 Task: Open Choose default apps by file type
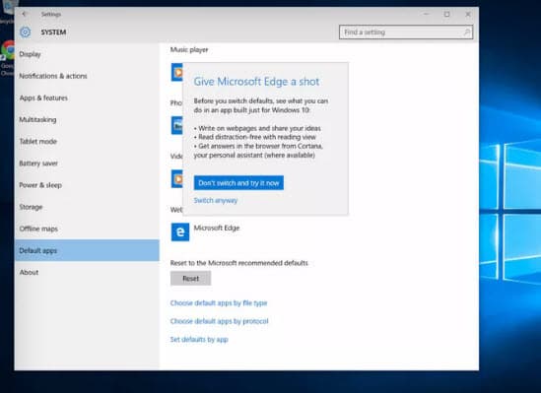pos(219,303)
